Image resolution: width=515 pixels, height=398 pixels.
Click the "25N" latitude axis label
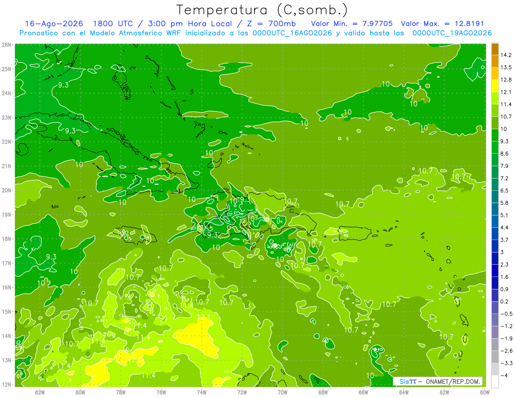click(6, 69)
